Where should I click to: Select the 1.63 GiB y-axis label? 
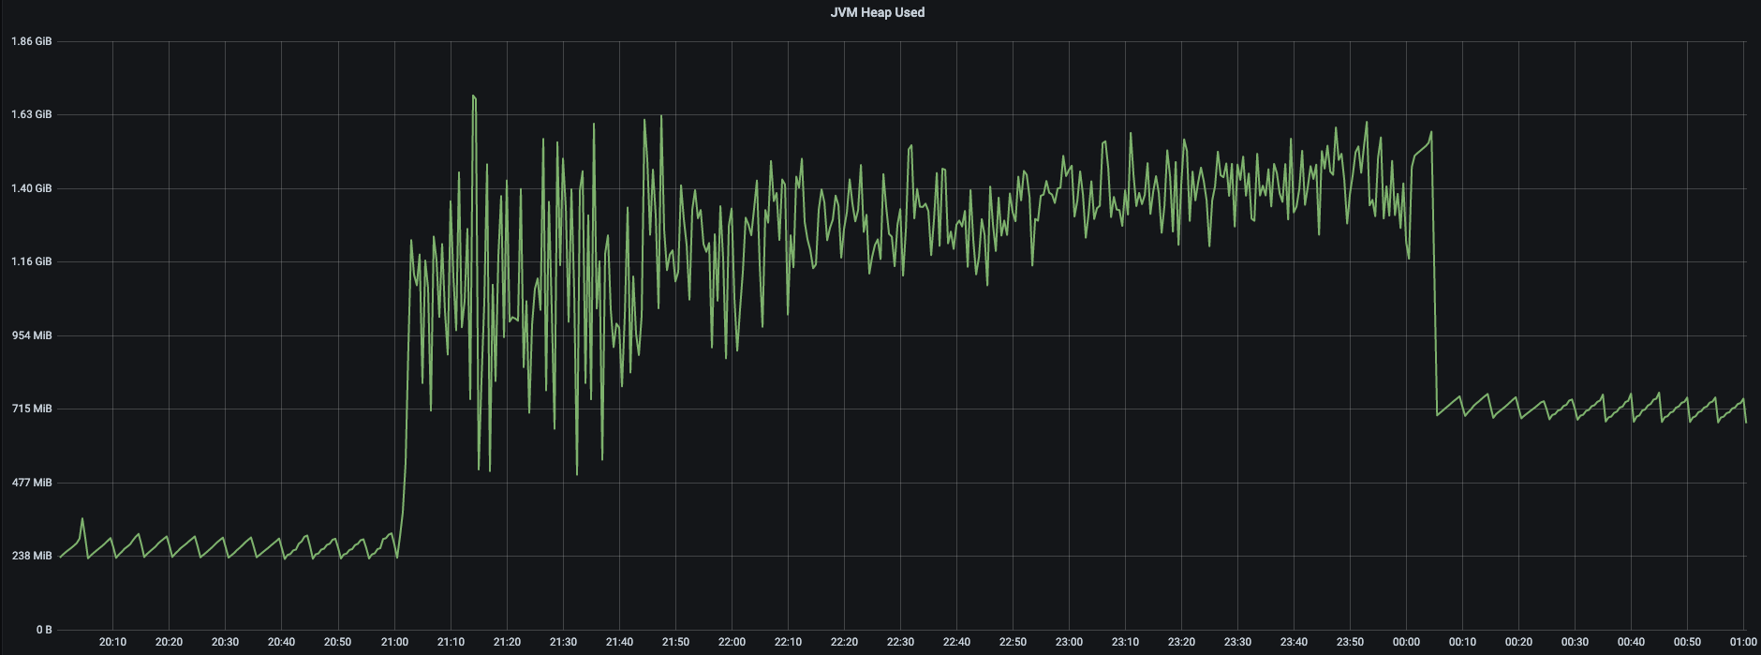click(31, 114)
